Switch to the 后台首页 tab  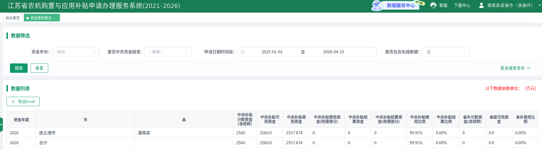pos(13,18)
